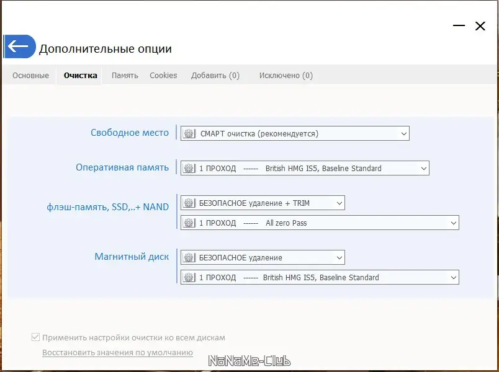Click the Магнитный диск label
Screen dimensions: 499x372
click(x=132, y=256)
